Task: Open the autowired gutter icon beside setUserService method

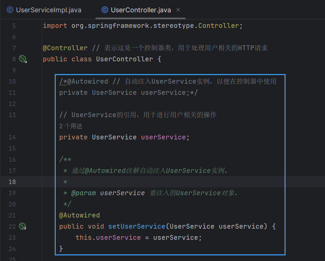Action: tap(23, 226)
